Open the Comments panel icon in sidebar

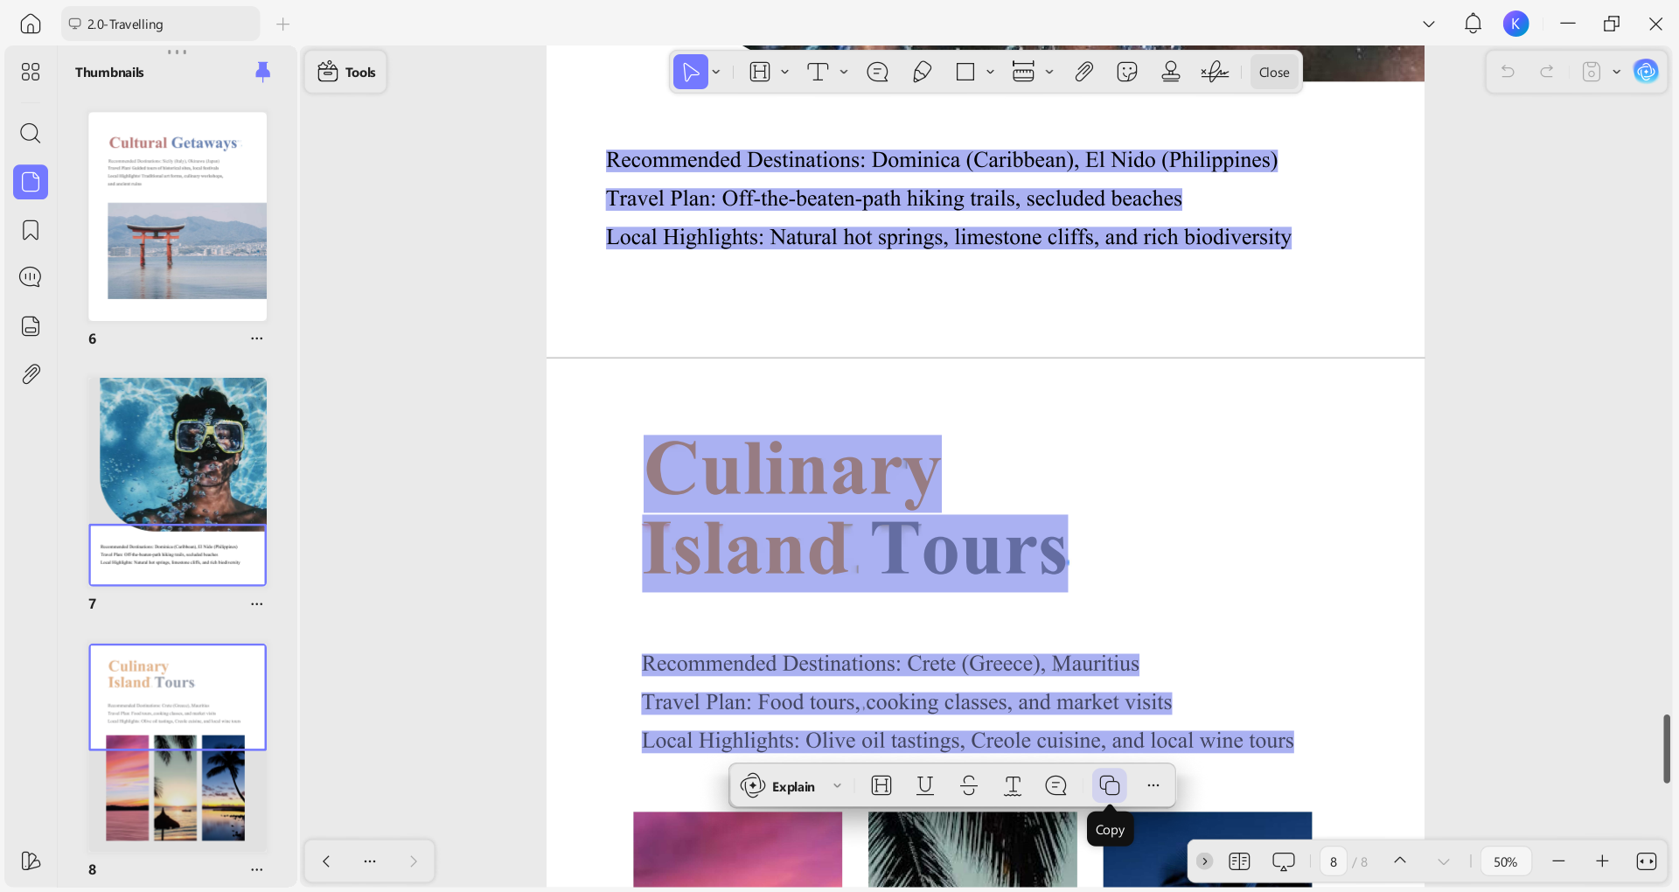31,277
